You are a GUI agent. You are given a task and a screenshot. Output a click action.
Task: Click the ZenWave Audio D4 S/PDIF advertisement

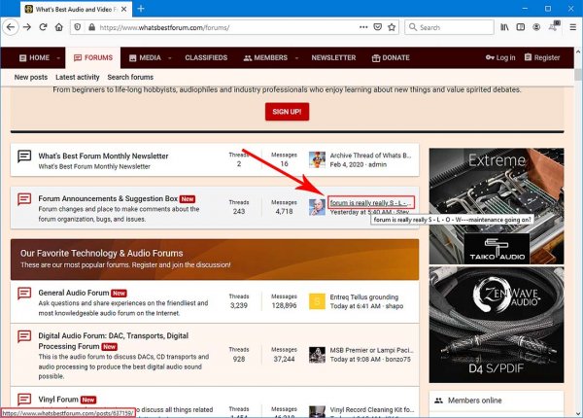point(497,325)
